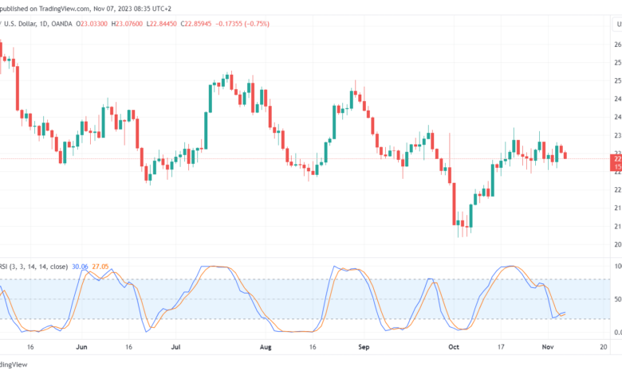Click the 'Nov 07, 2023 08:35 UTC+2' publish timestamp
The width and height of the screenshot is (622, 374).
[132, 9]
